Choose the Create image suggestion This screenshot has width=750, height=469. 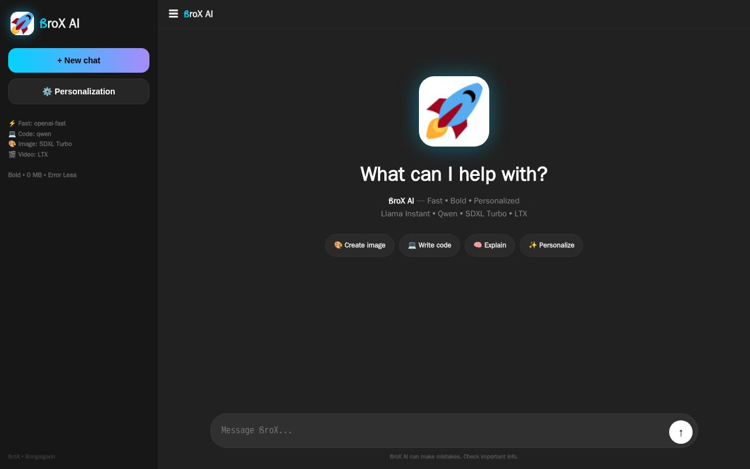coord(360,245)
